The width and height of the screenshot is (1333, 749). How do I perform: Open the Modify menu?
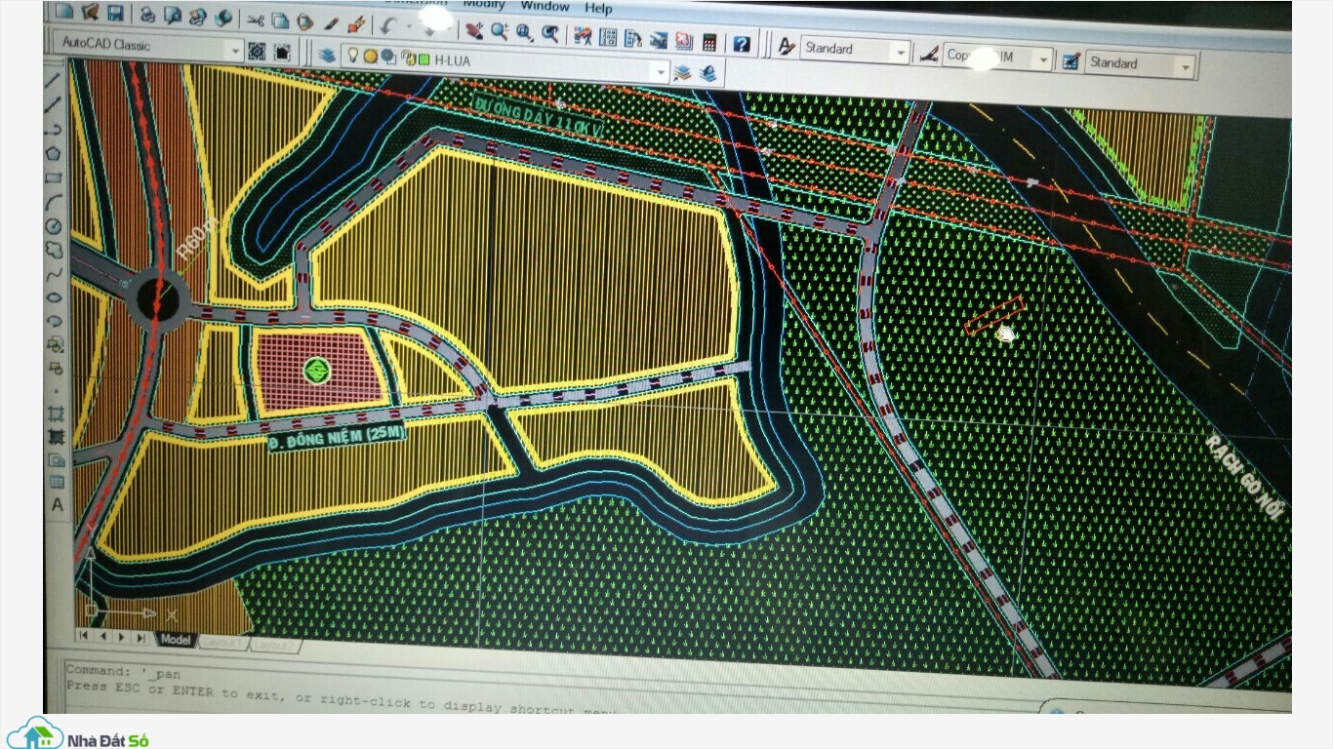pyautogui.click(x=483, y=4)
